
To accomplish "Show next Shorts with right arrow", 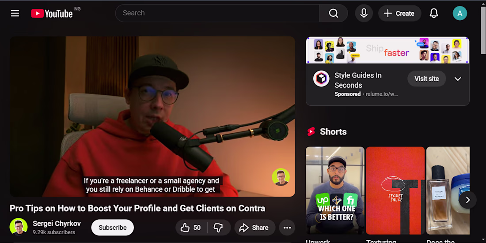I will click(x=468, y=200).
